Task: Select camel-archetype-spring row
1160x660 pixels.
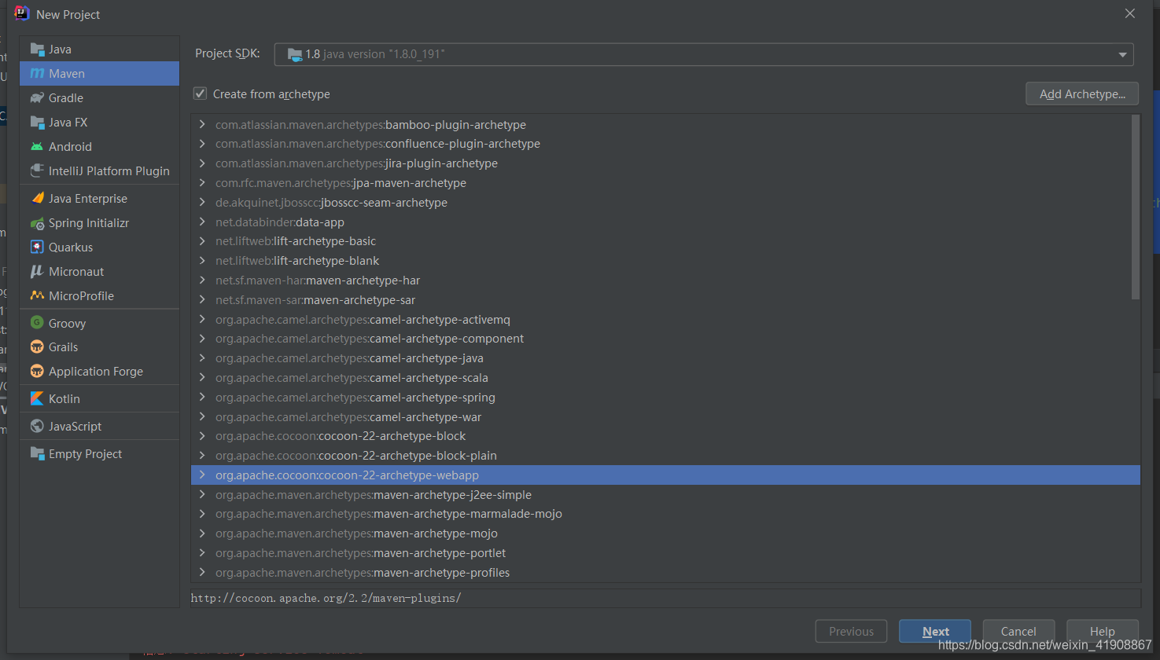Action: click(665, 398)
